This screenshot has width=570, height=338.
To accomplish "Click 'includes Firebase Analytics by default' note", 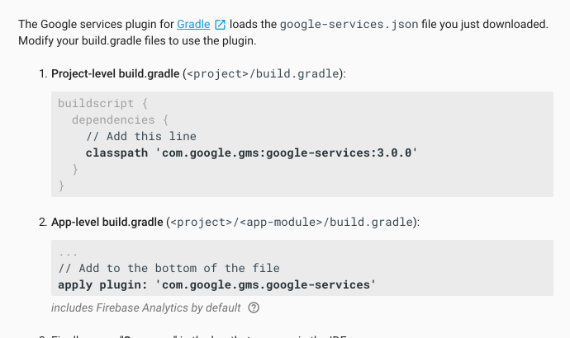I will click(x=146, y=307).
